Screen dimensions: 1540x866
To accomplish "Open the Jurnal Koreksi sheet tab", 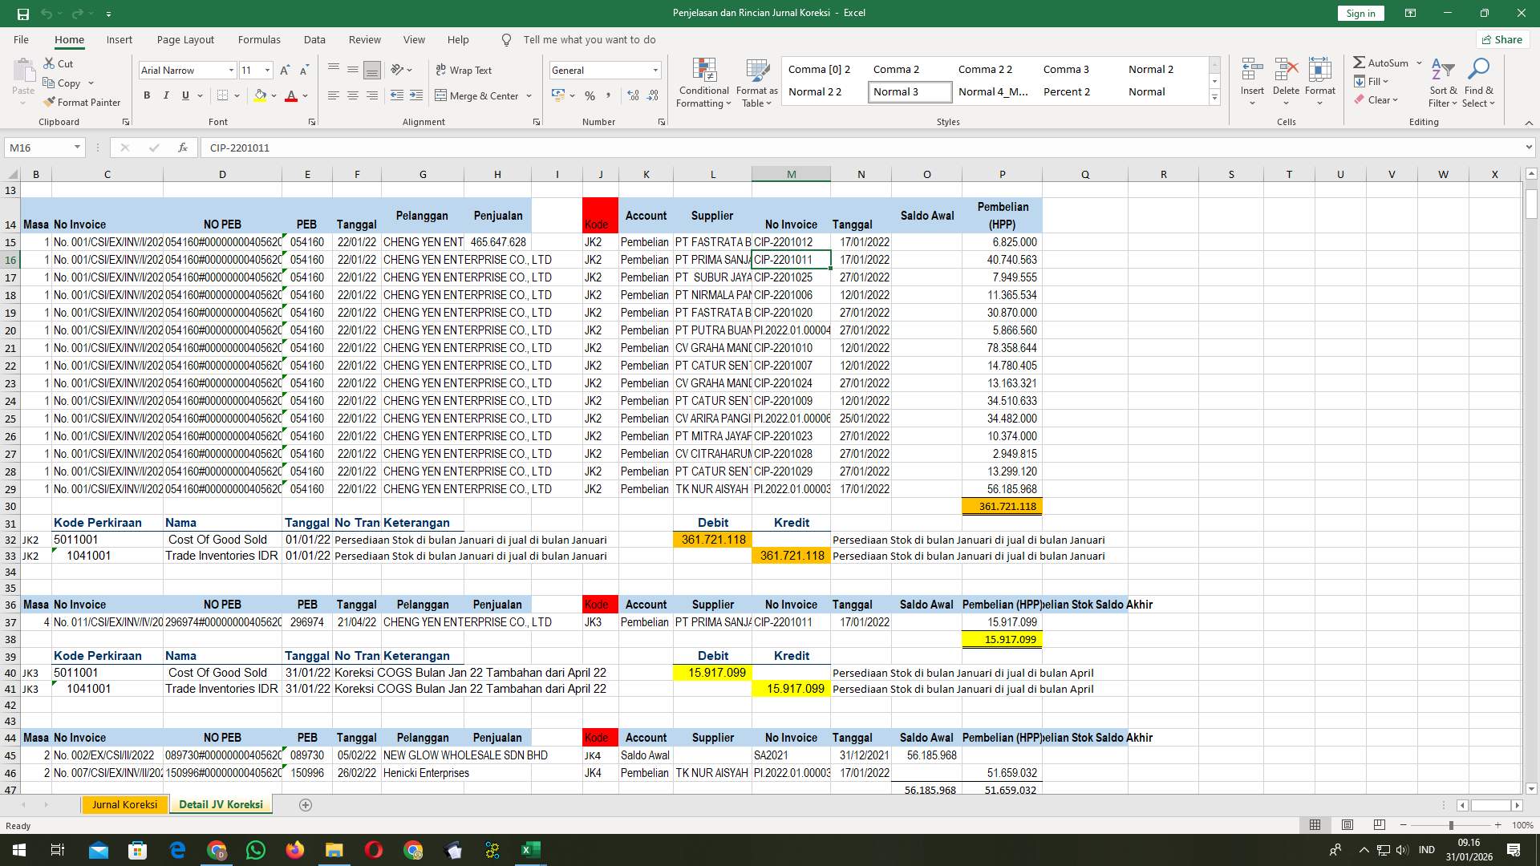I will point(124,803).
